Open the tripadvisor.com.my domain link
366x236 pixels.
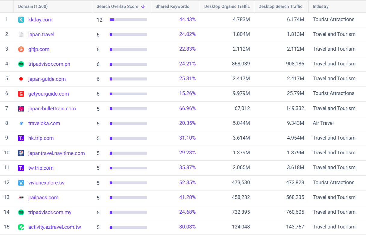click(x=50, y=212)
